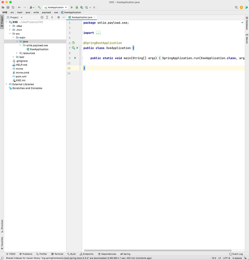Viewport: 249px width, 260px height.
Task: Open the Project panel settings gear
Action: (58, 17)
